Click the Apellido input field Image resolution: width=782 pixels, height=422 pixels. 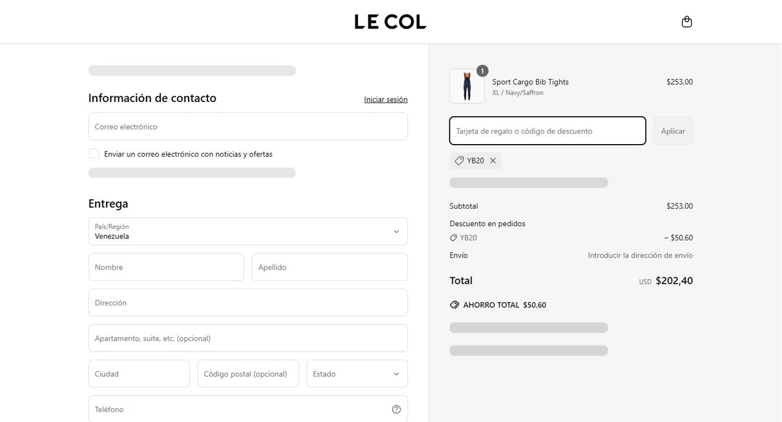(329, 267)
